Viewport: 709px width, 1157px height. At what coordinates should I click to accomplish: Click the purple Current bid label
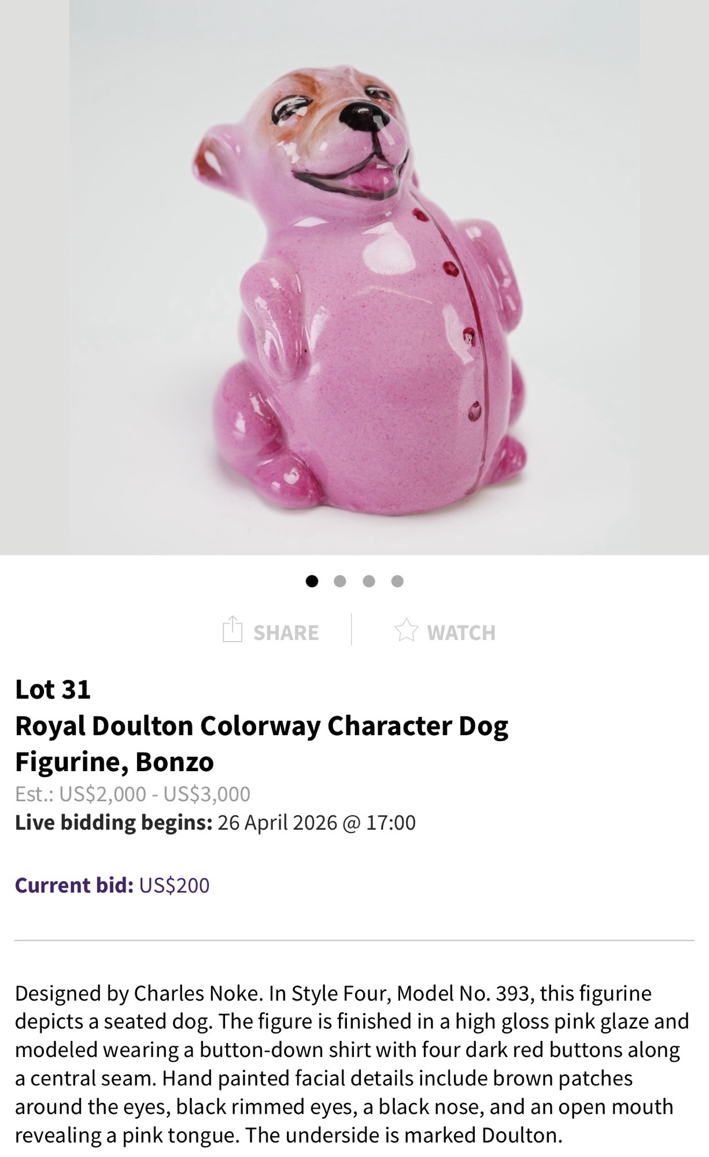tap(74, 885)
